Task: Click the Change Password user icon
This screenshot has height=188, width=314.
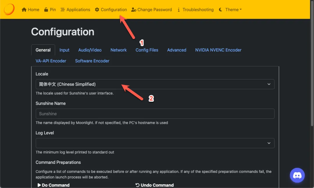Action: click(x=134, y=10)
